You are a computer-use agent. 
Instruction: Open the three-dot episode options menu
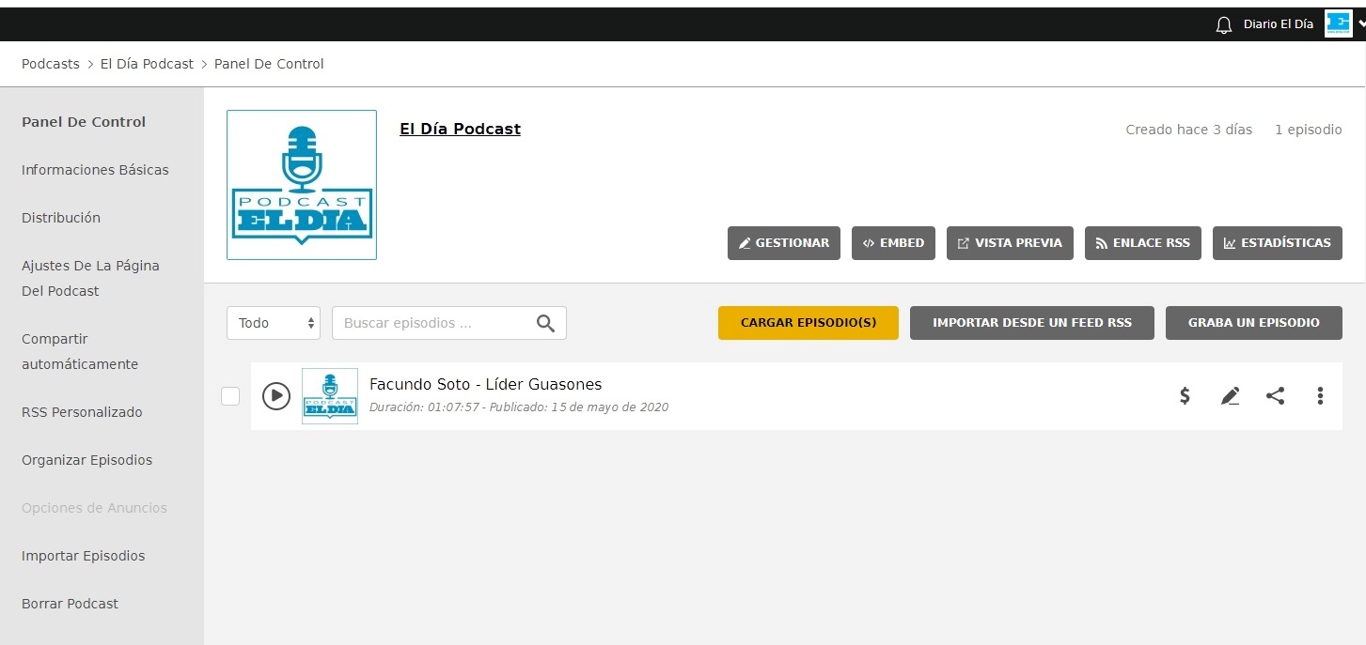coord(1320,396)
